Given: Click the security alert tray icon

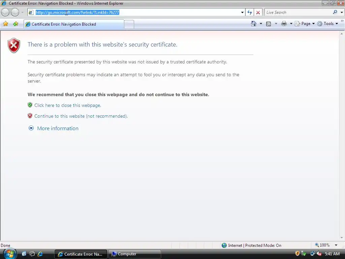Looking at the screenshot, I should [x=297, y=254].
